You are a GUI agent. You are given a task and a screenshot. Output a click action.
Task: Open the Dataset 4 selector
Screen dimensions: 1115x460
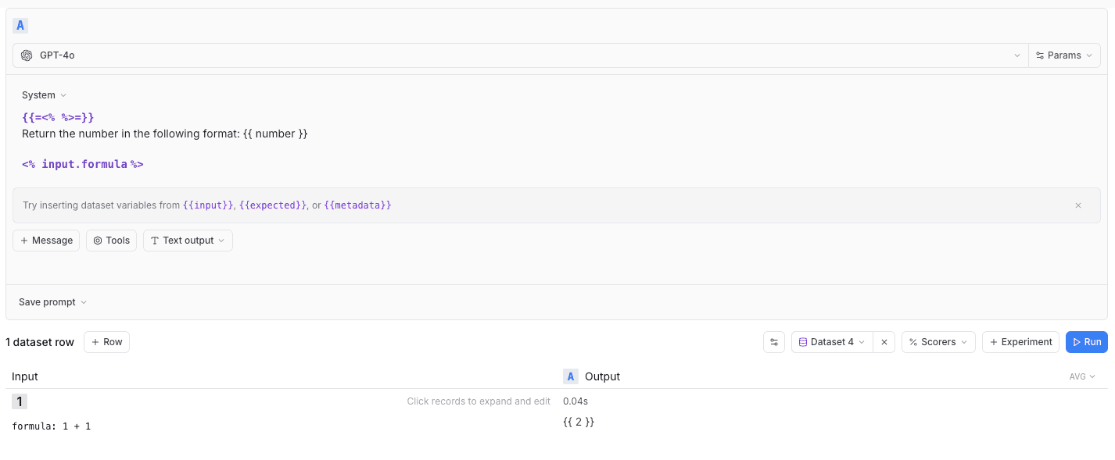pyautogui.click(x=832, y=342)
